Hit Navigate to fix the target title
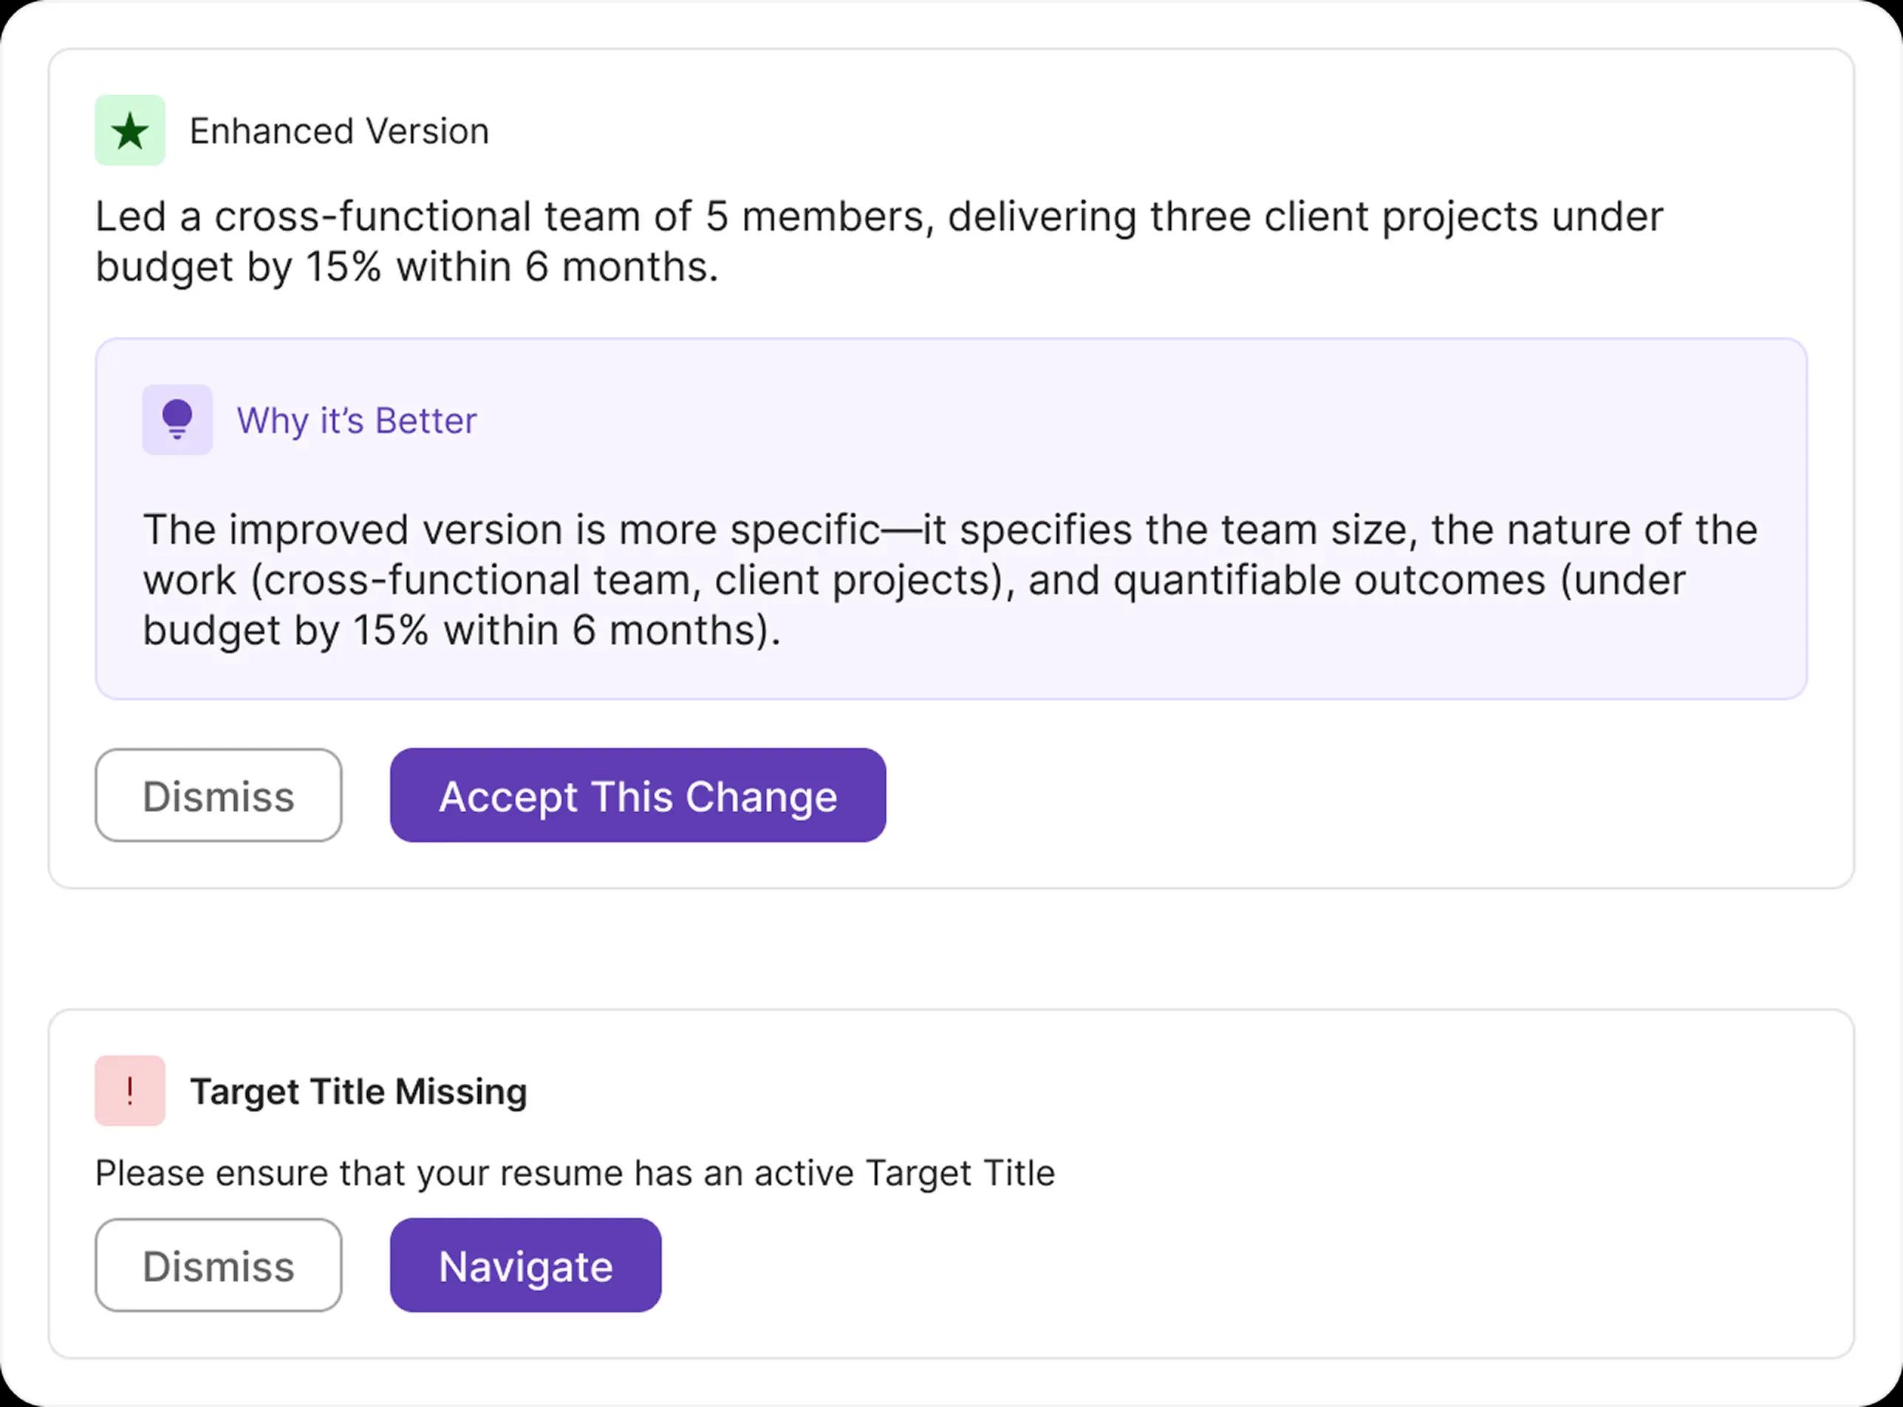The image size is (1903, 1407). coord(525,1266)
